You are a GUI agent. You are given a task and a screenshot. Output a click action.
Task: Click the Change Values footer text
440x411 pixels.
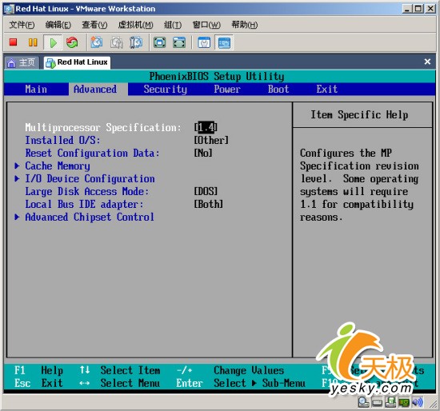[x=249, y=370]
